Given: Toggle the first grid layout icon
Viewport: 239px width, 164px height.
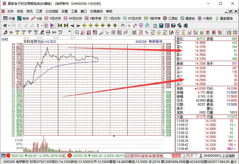Looking at the screenshot, I should click(x=229, y=32).
